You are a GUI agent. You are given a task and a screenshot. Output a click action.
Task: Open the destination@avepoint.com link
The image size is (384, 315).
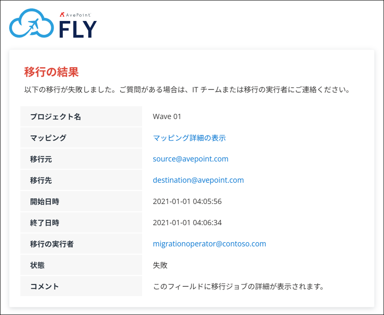point(198,180)
